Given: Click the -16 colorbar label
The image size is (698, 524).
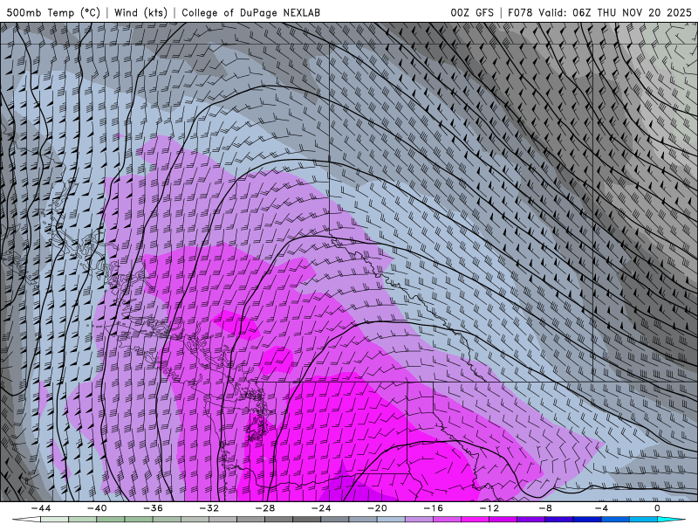Looking at the screenshot, I should coord(433,508).
